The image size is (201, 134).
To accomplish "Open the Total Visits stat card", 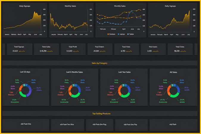I will (127, 49).
